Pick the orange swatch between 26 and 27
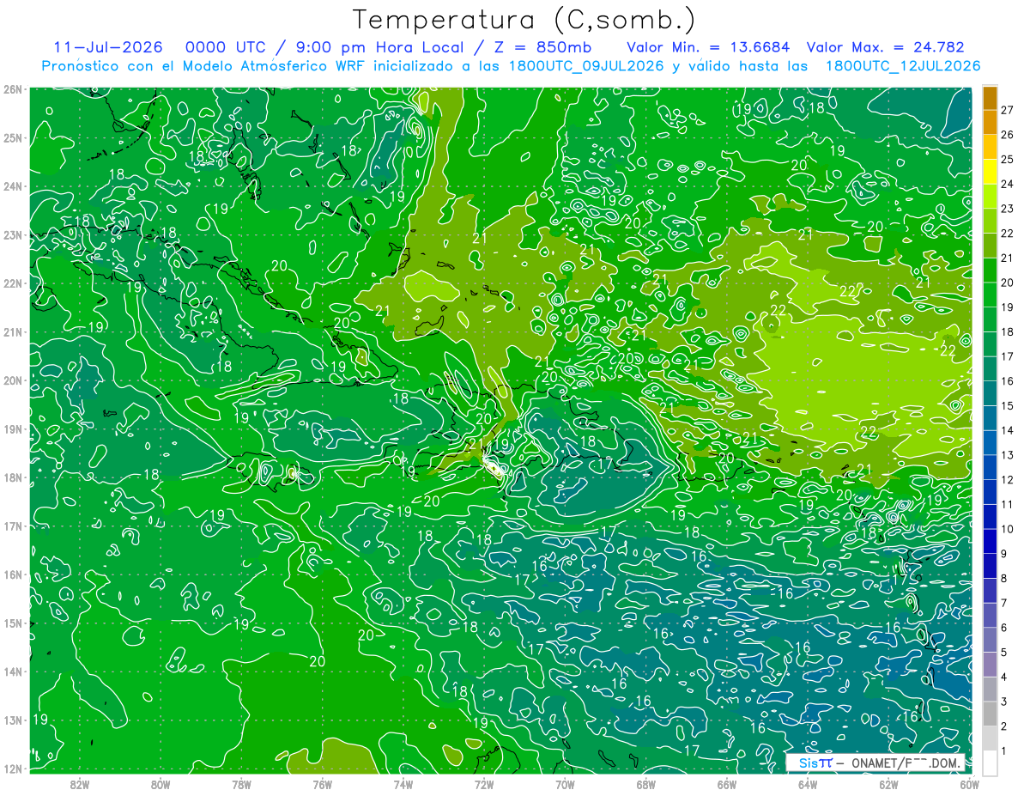The height and width of the screenshot is (796, 1030). 990,122
